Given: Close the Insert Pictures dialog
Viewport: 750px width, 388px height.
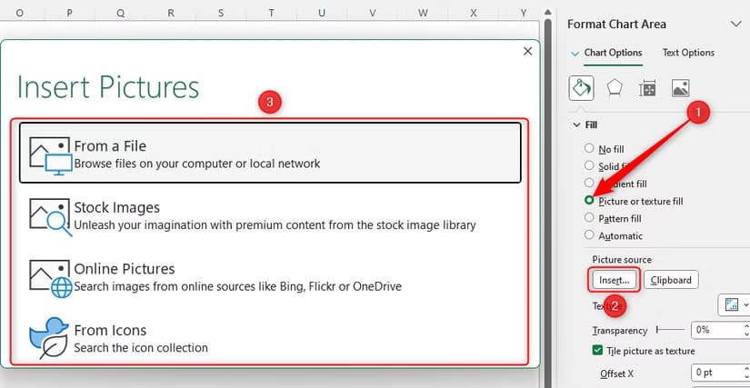Looking at the screenshot, I should tap(527, 51).
